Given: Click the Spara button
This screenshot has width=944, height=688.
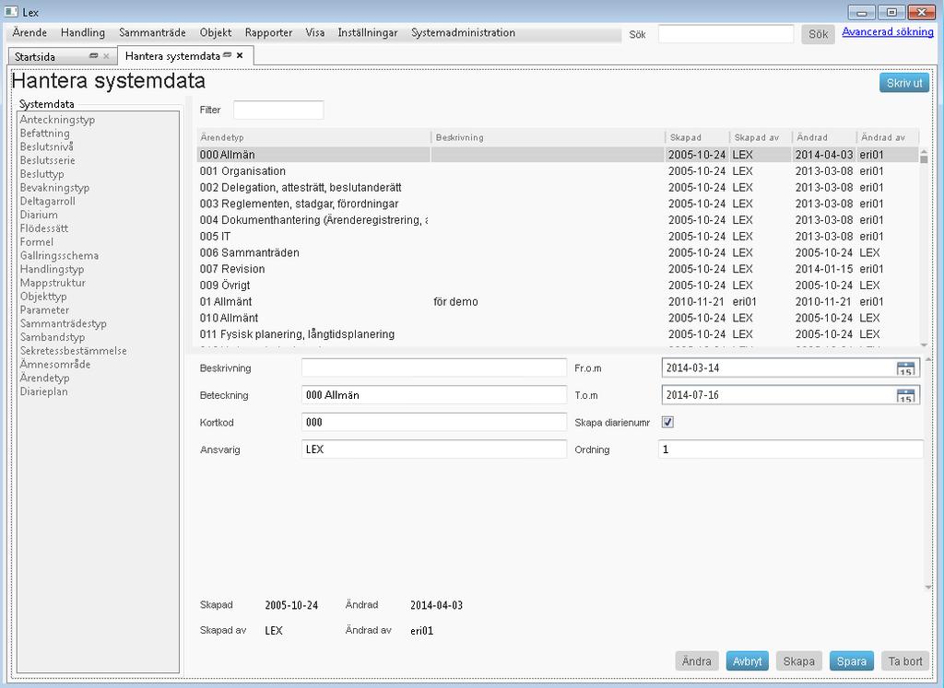Looking at the screenshot, I should click(x=851, y=661).
